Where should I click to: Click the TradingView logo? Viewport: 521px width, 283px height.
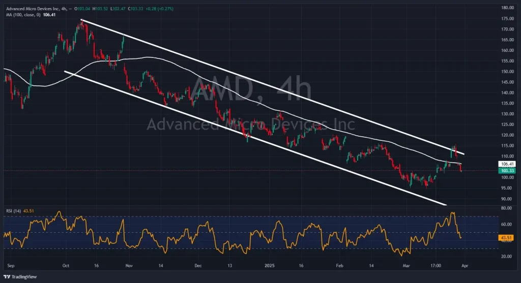(20, 277)
